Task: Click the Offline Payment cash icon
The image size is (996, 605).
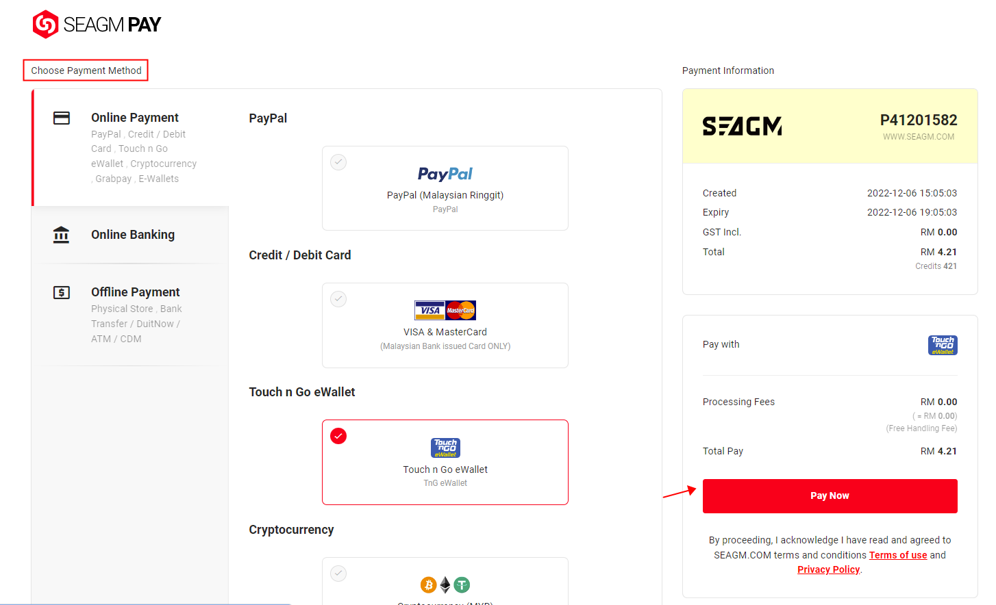Action: [x=62, y=292]
